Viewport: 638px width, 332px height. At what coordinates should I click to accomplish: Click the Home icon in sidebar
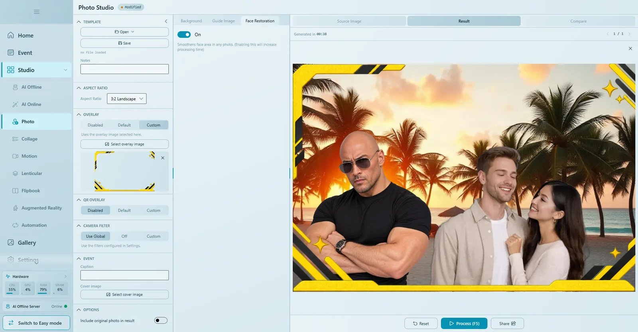[11, 35]
